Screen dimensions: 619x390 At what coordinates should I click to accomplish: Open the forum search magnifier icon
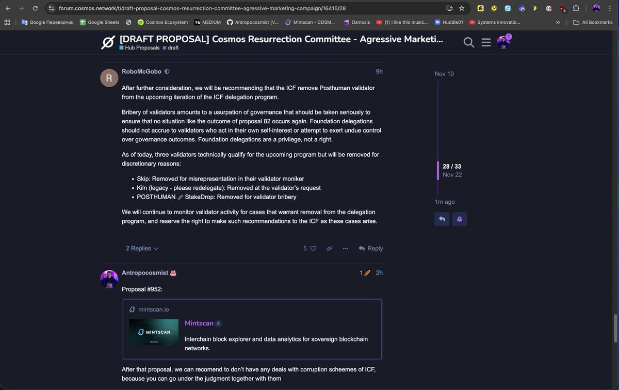[x=468, y=42]
